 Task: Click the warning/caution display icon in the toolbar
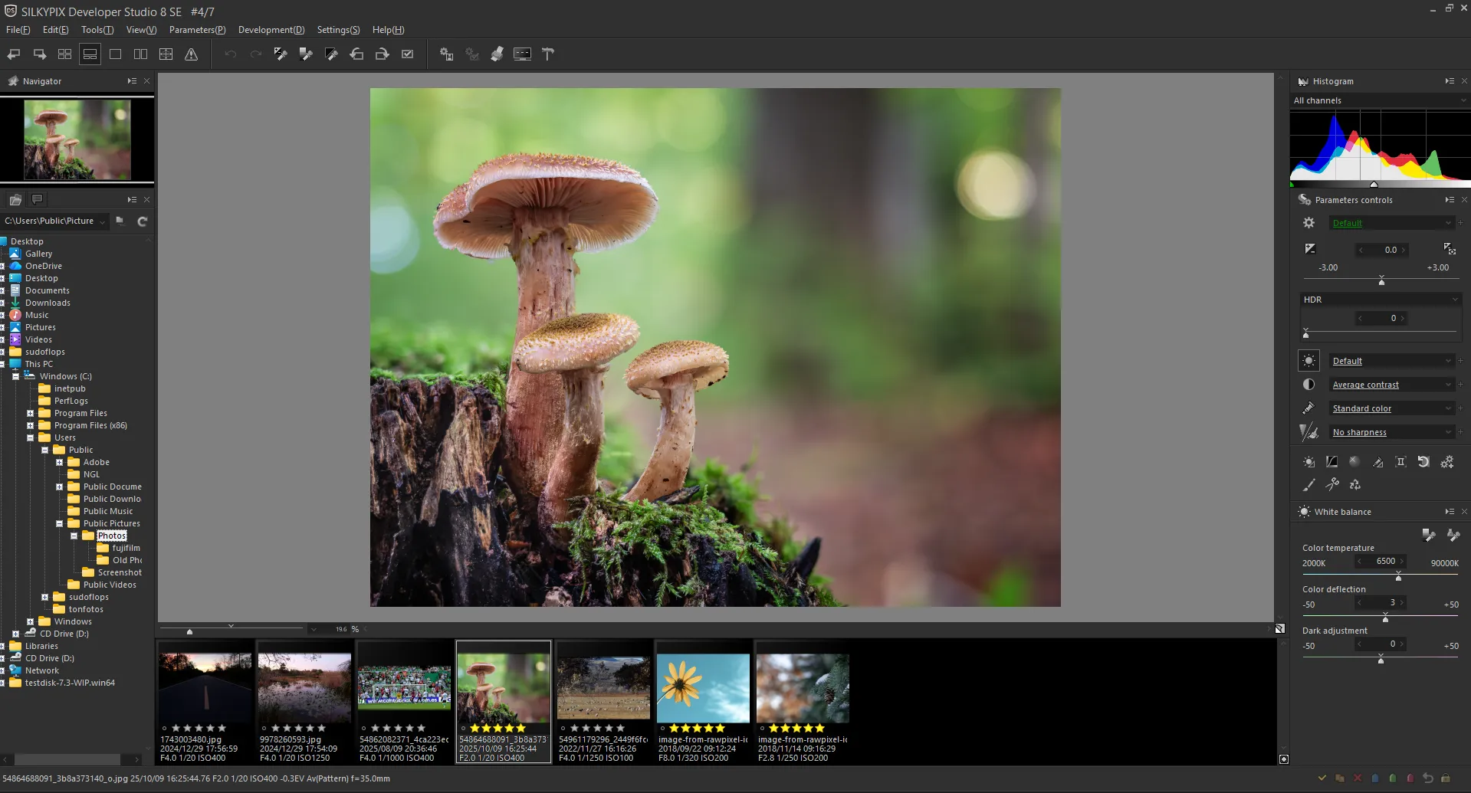pos(191,54)
